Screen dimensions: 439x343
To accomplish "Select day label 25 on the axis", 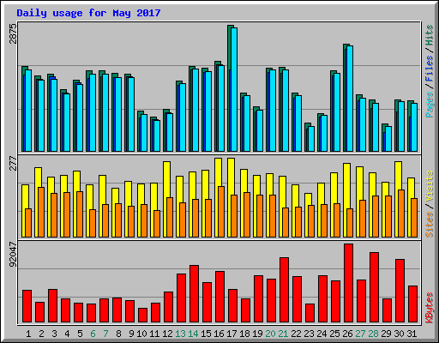I will (x=334, y=334).
